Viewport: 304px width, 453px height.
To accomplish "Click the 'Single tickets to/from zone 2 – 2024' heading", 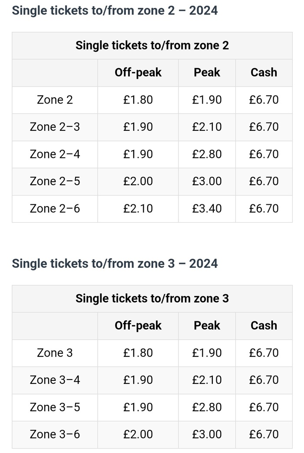I will (x=115, y=10).
